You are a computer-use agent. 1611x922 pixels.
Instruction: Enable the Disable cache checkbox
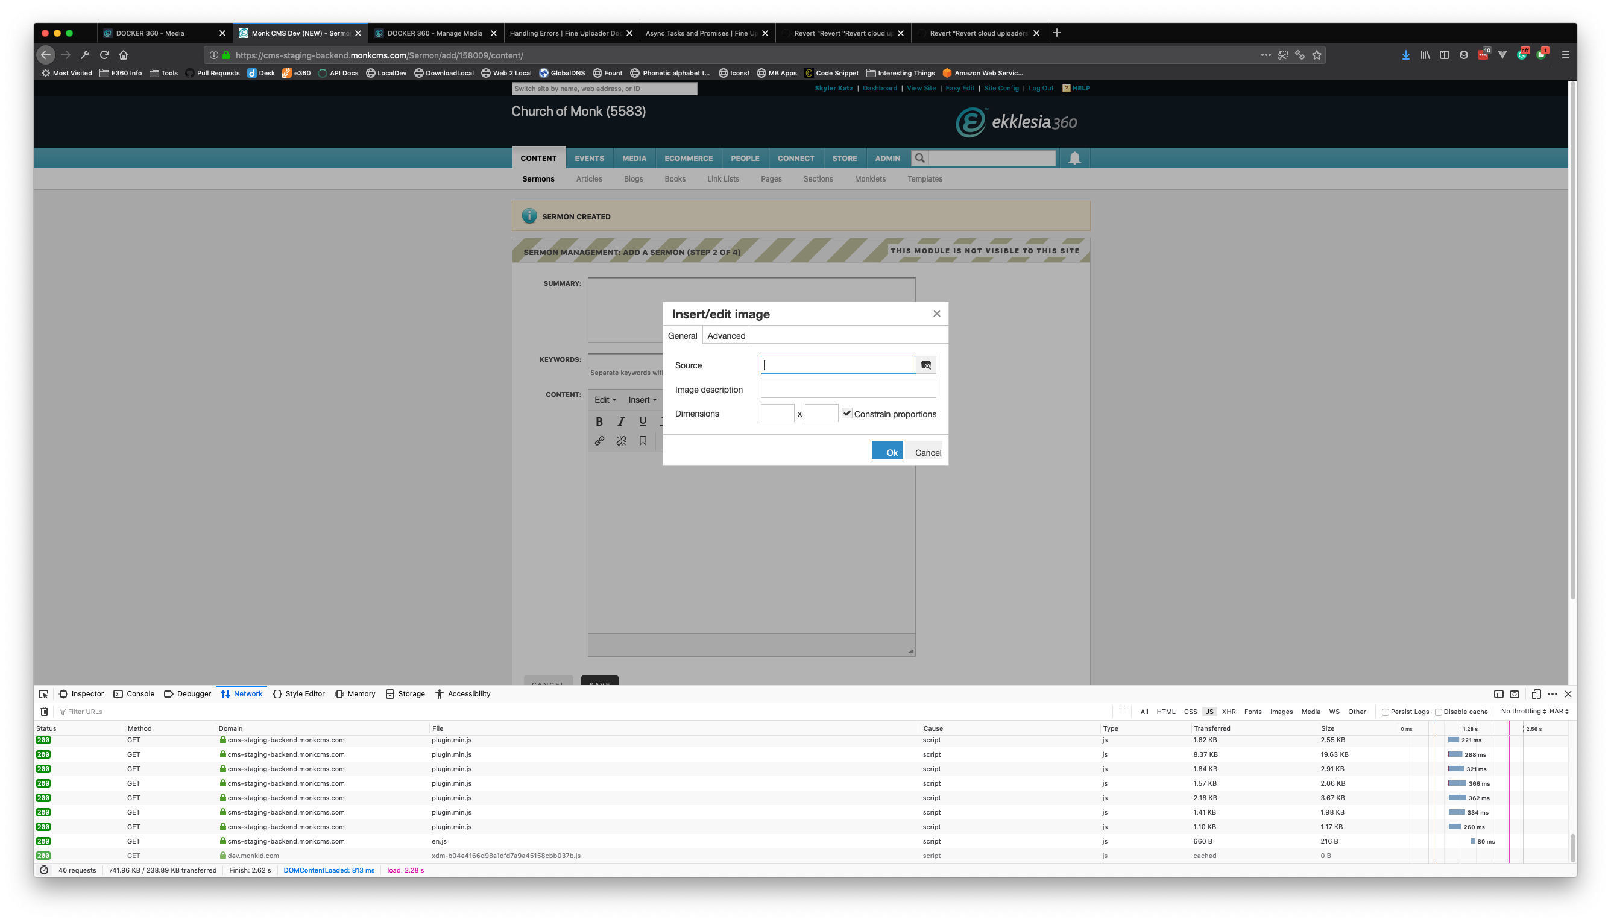pyautogui.click(x=1438, y=712)
